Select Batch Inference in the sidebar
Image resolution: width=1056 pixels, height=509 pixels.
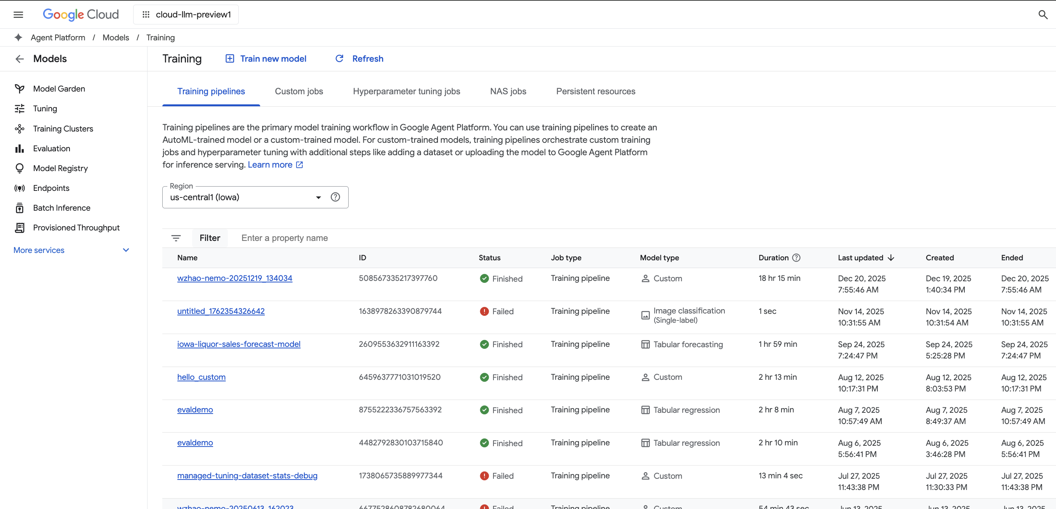(61, 208)
